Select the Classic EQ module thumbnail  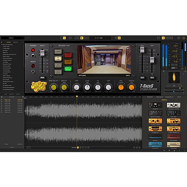coord(155,129)
